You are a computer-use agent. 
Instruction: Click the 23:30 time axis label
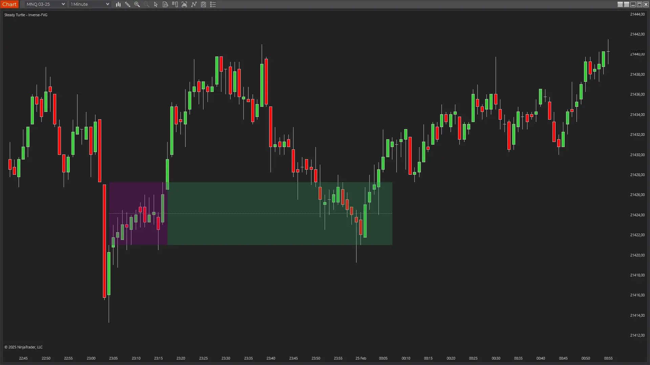(226, 358)
